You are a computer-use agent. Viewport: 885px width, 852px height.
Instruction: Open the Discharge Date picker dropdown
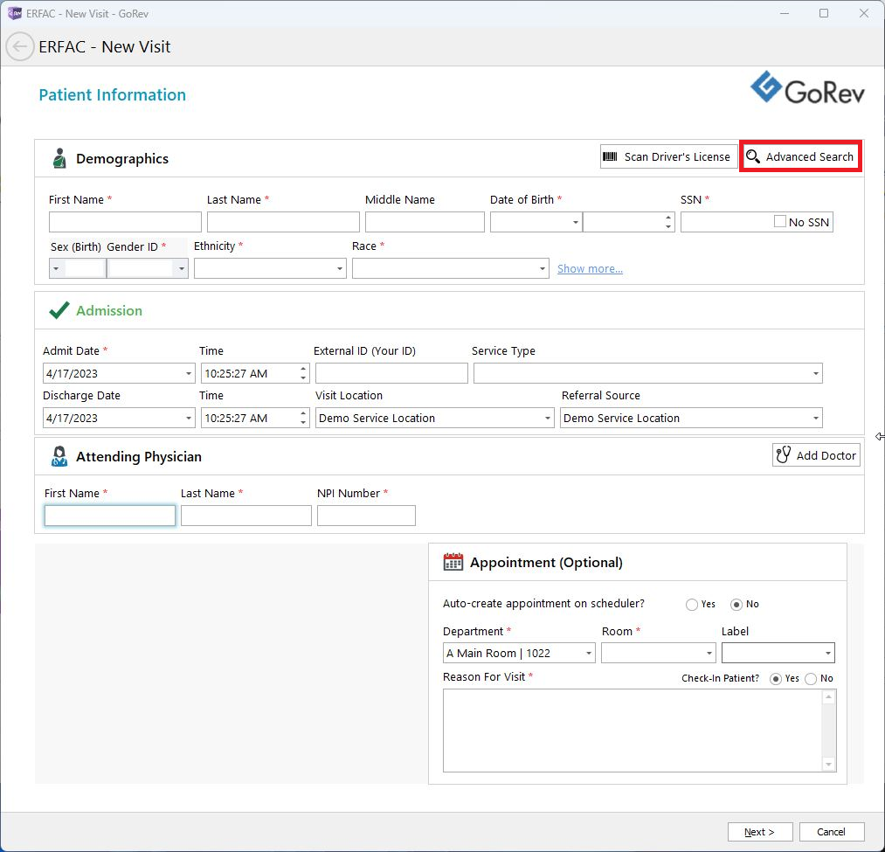pyautogui.click(x=189, y=418)
